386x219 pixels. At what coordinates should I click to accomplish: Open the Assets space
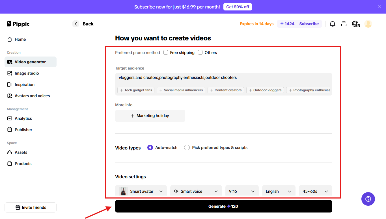click(x=20, y=152)
